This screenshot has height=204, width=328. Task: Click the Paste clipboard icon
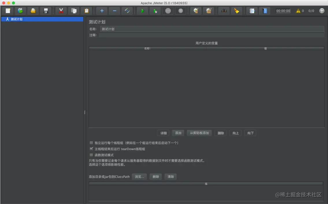pyautogui.click(x=86, y=11)
